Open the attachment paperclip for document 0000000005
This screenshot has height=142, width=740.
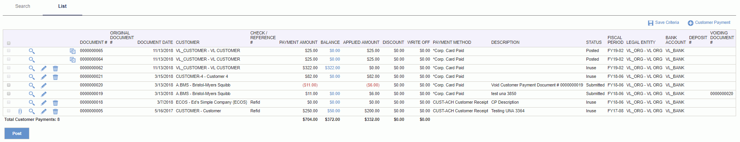(x=20, y=111)
